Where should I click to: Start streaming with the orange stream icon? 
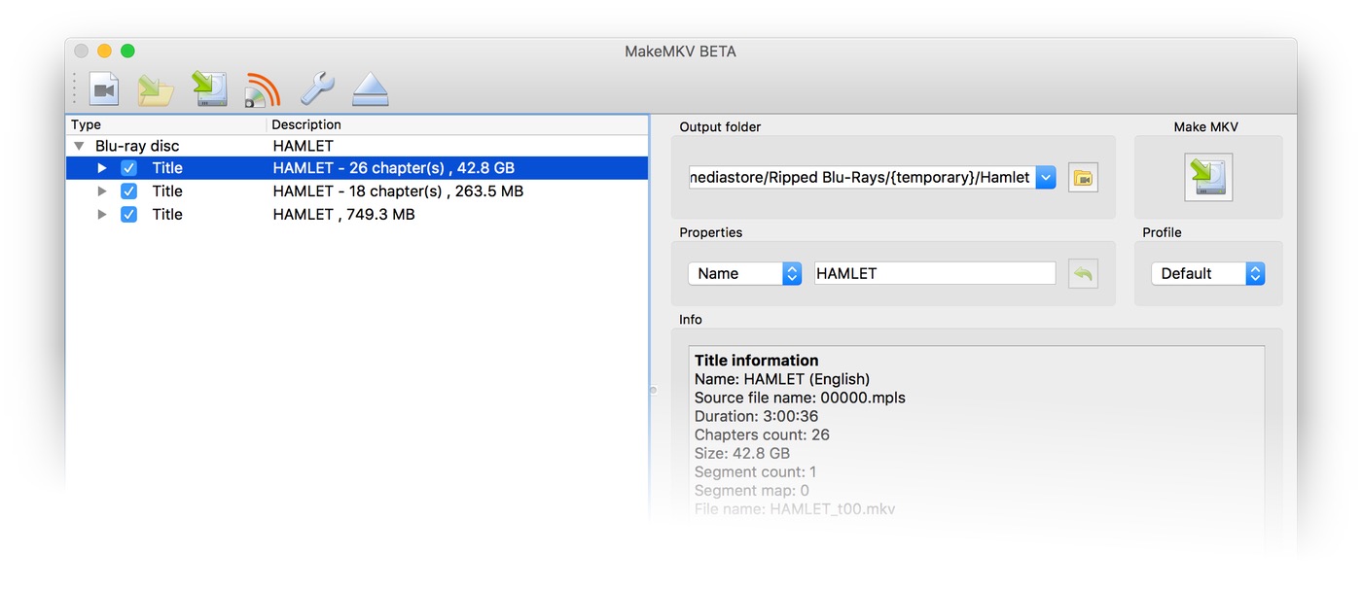click(x=262, y=89)
